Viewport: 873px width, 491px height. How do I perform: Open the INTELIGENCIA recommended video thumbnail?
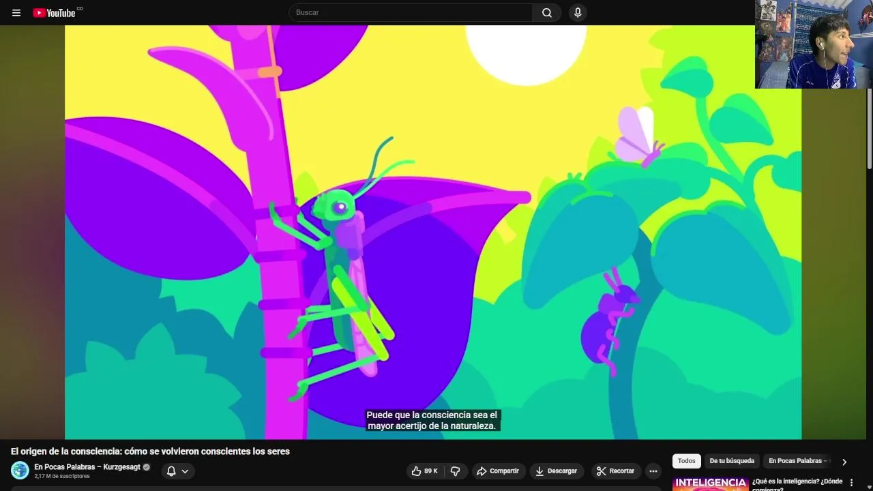tap(710, 484)
